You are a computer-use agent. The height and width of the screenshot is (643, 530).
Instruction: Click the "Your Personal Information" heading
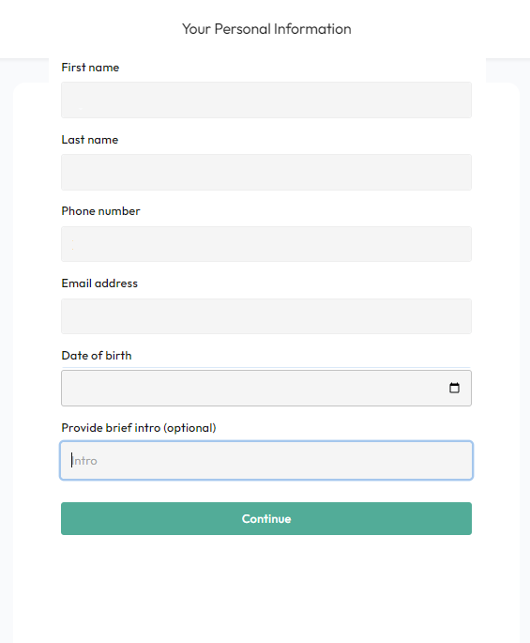pos(266,29)
